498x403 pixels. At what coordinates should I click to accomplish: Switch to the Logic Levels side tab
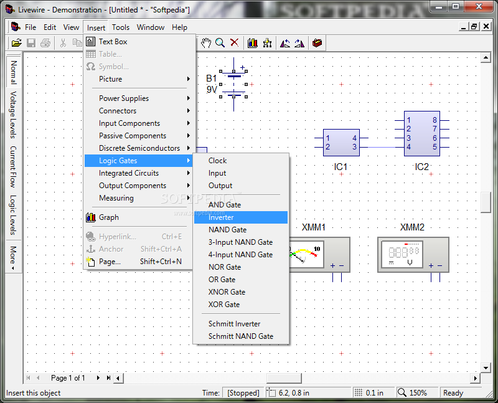(x=13, y=215)
